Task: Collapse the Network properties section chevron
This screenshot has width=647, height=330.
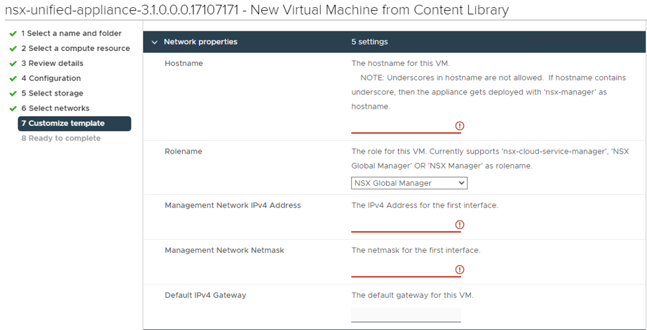Action: [x=154, y=42]
